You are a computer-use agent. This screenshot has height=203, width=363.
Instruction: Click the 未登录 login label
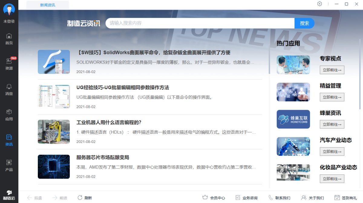pos(9,22)
